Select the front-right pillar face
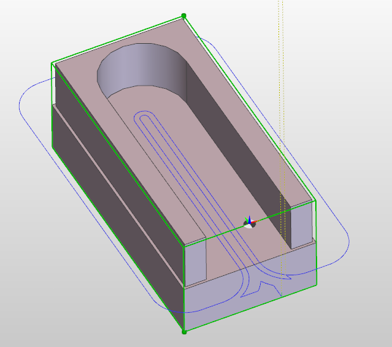The height and width of the screenshot is (347, 392). [x=303, y=225]
